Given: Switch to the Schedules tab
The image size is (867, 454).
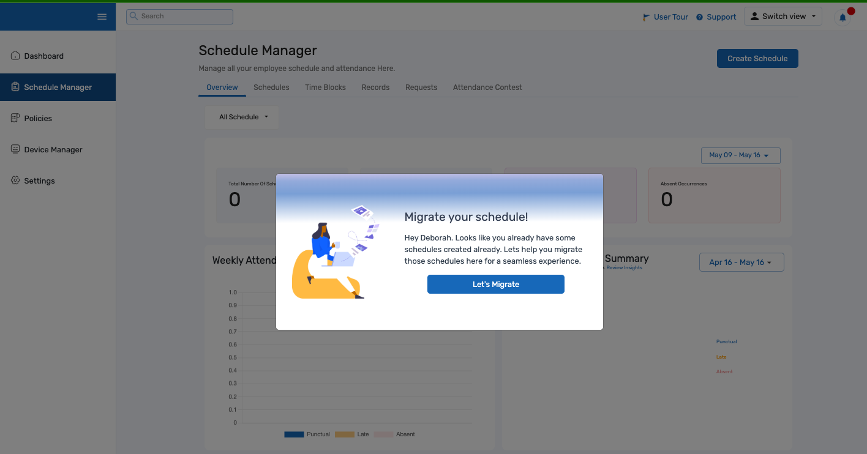Looking at the screenshot, I should point(271,87).
